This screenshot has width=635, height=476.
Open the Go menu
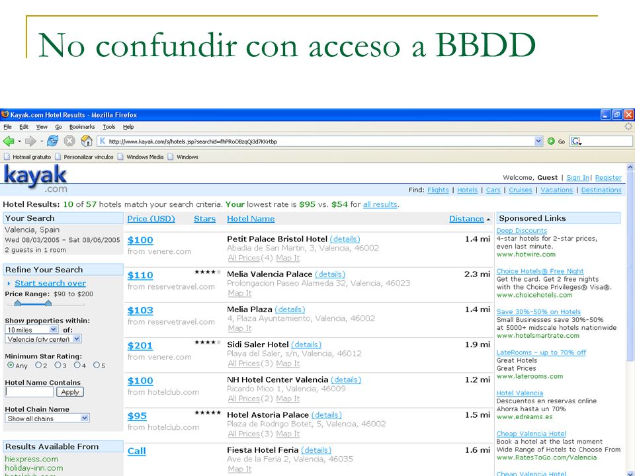[x=58, y=127]
